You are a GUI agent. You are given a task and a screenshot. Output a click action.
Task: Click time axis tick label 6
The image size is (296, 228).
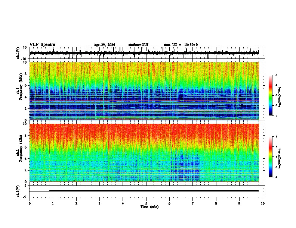click(x=170, y=203)
